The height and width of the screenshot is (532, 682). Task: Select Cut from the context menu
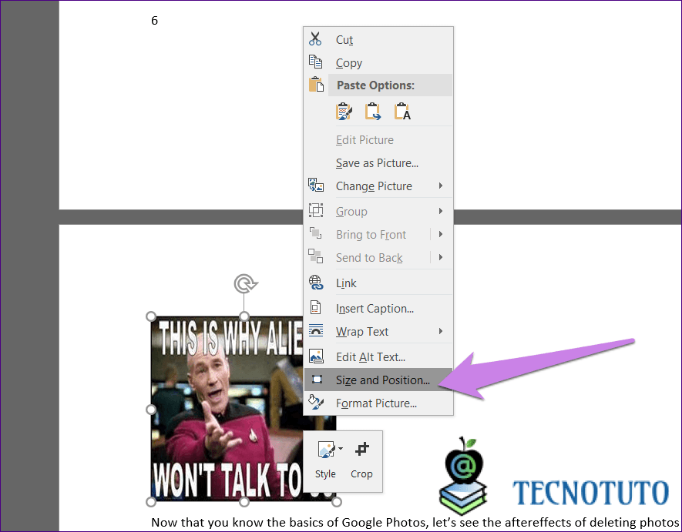tap(378, 39)
